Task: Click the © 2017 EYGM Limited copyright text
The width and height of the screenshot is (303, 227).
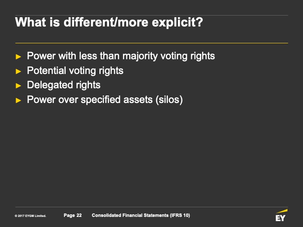Action: pos(30,216)
